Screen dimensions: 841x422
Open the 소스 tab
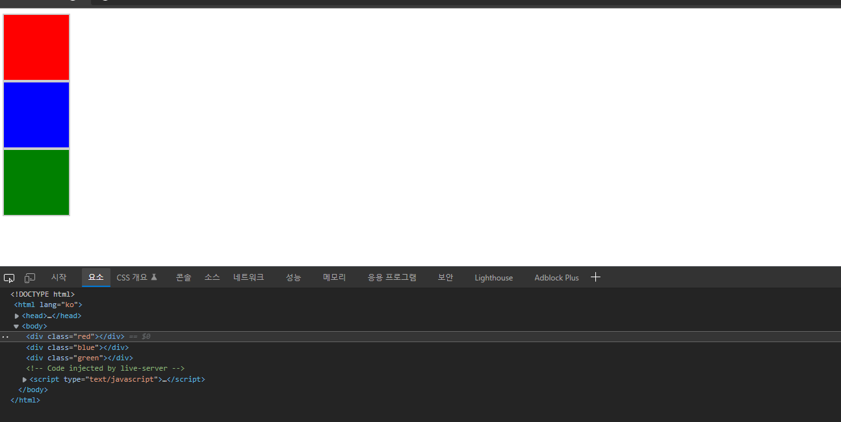[212, 277]
